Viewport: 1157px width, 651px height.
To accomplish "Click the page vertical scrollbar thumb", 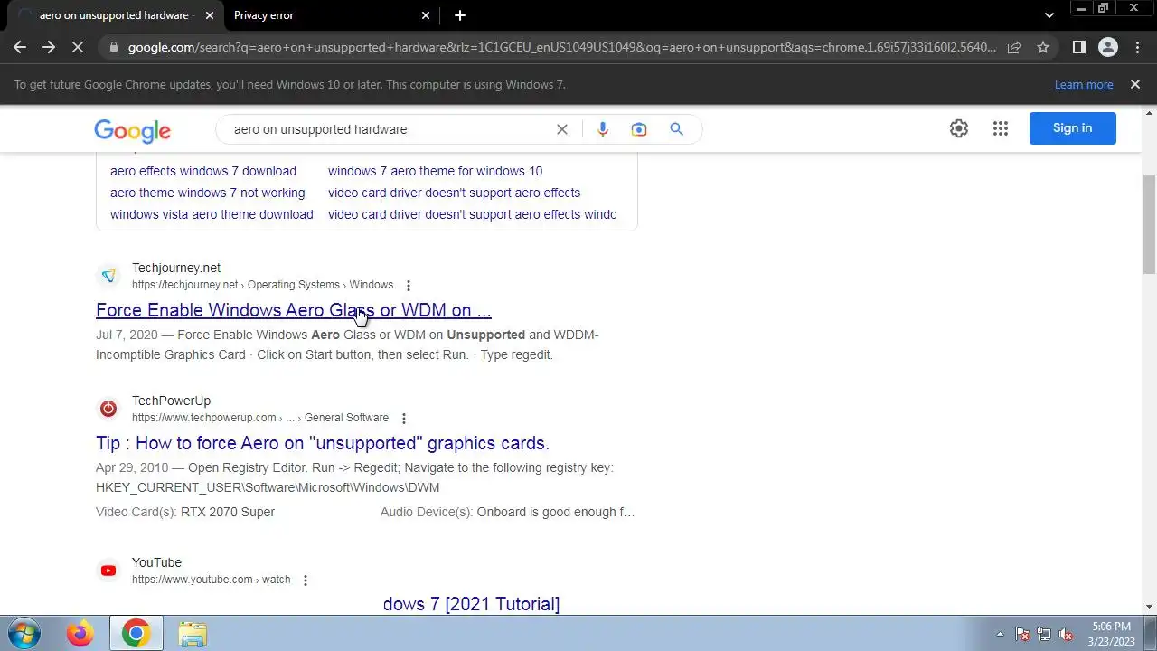I will click(1149, 223).
